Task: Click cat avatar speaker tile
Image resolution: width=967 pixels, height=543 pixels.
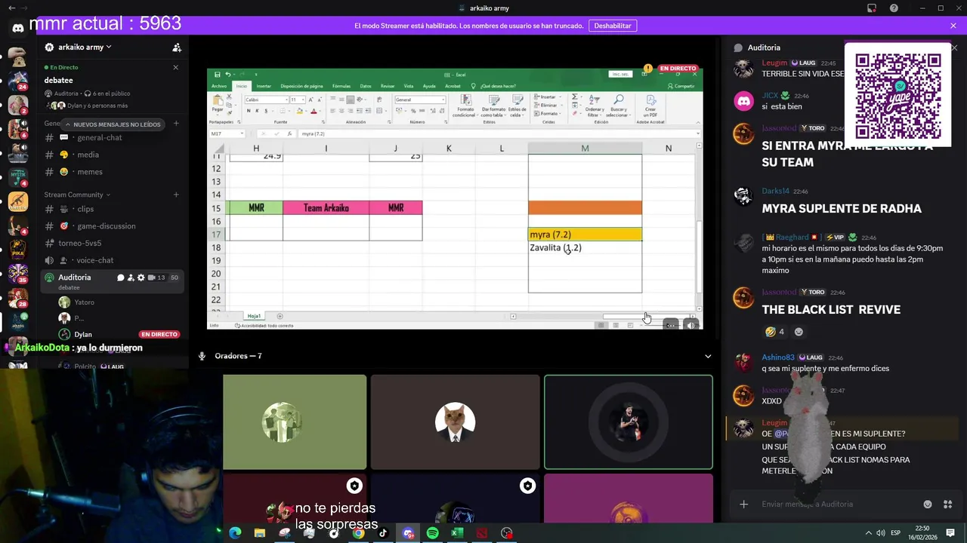Action: tap(455, 422)
